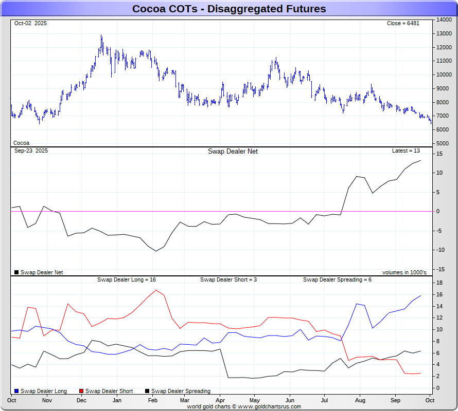Click the Swap Dealer Net panel heading
Viewport: 458px width, 411px height.
233,152
